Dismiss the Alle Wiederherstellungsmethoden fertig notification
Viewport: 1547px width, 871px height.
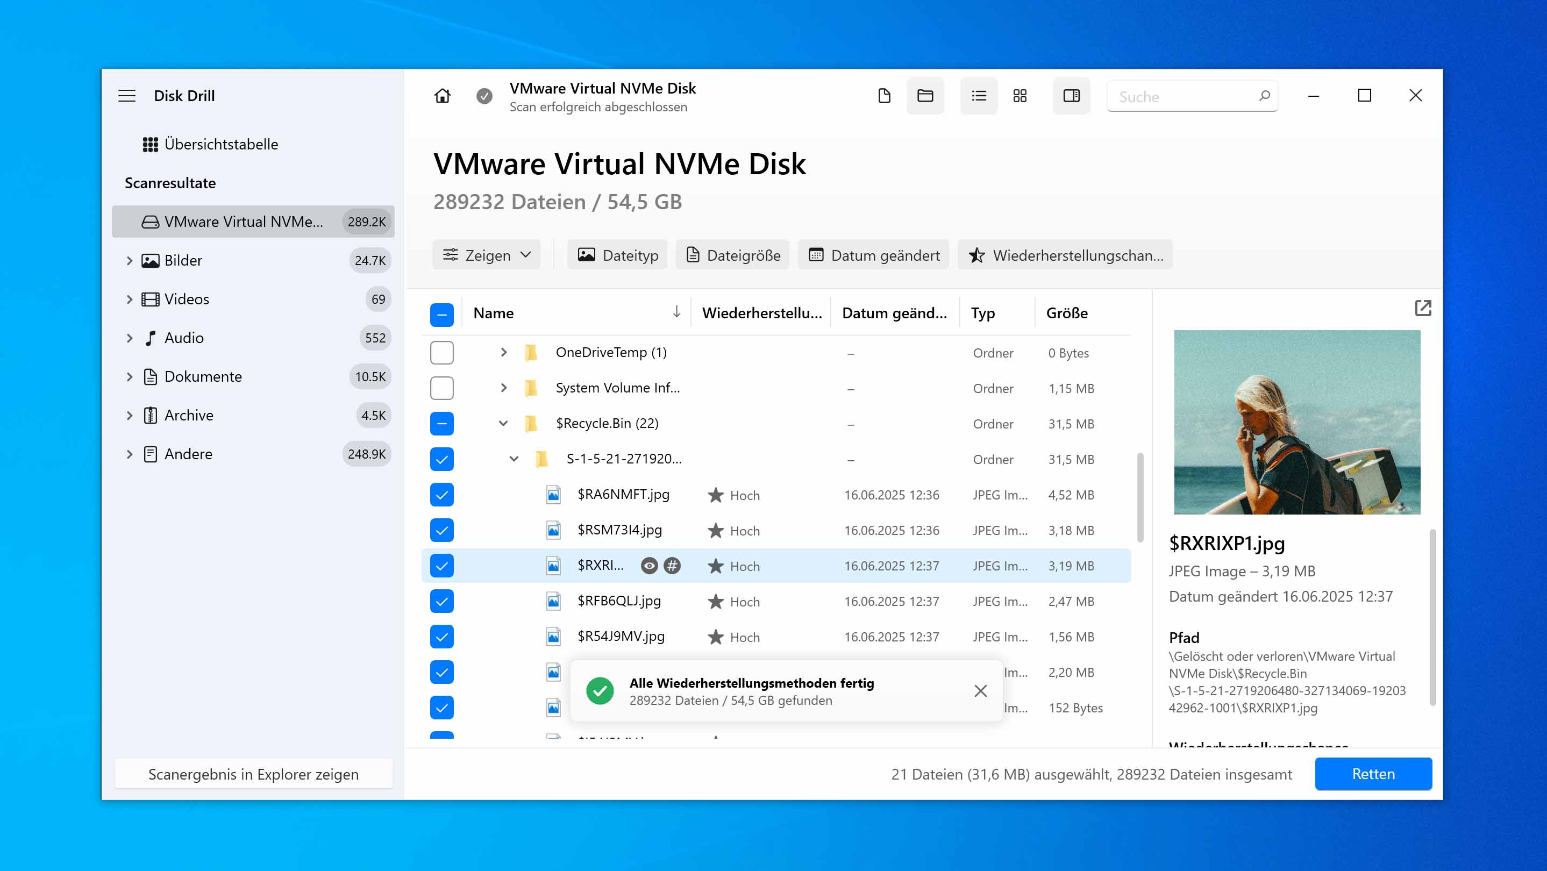coord(980,691)
